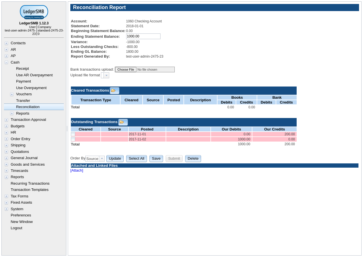Expand the Contacts menu plus icon
This screenshot has height=257, width=363.
coord(6,43)
